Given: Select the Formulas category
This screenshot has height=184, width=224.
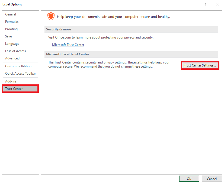Looking at the screenshot, I should click(x=12, y=22).
